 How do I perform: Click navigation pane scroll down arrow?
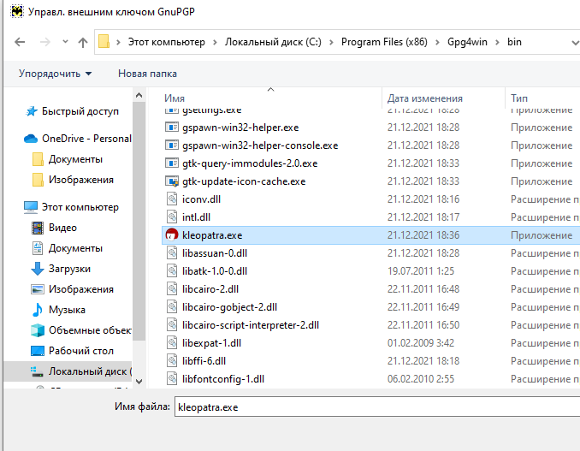(x=139, y=382)
